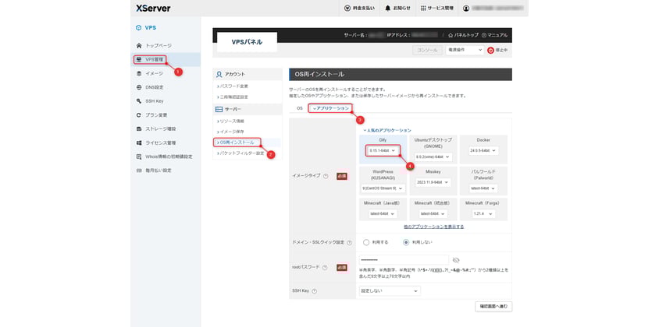Open the Minecraft 統合版 version dropdown
Image resolution: width=659 pixels, height=327 pixels.
(433, 214)
